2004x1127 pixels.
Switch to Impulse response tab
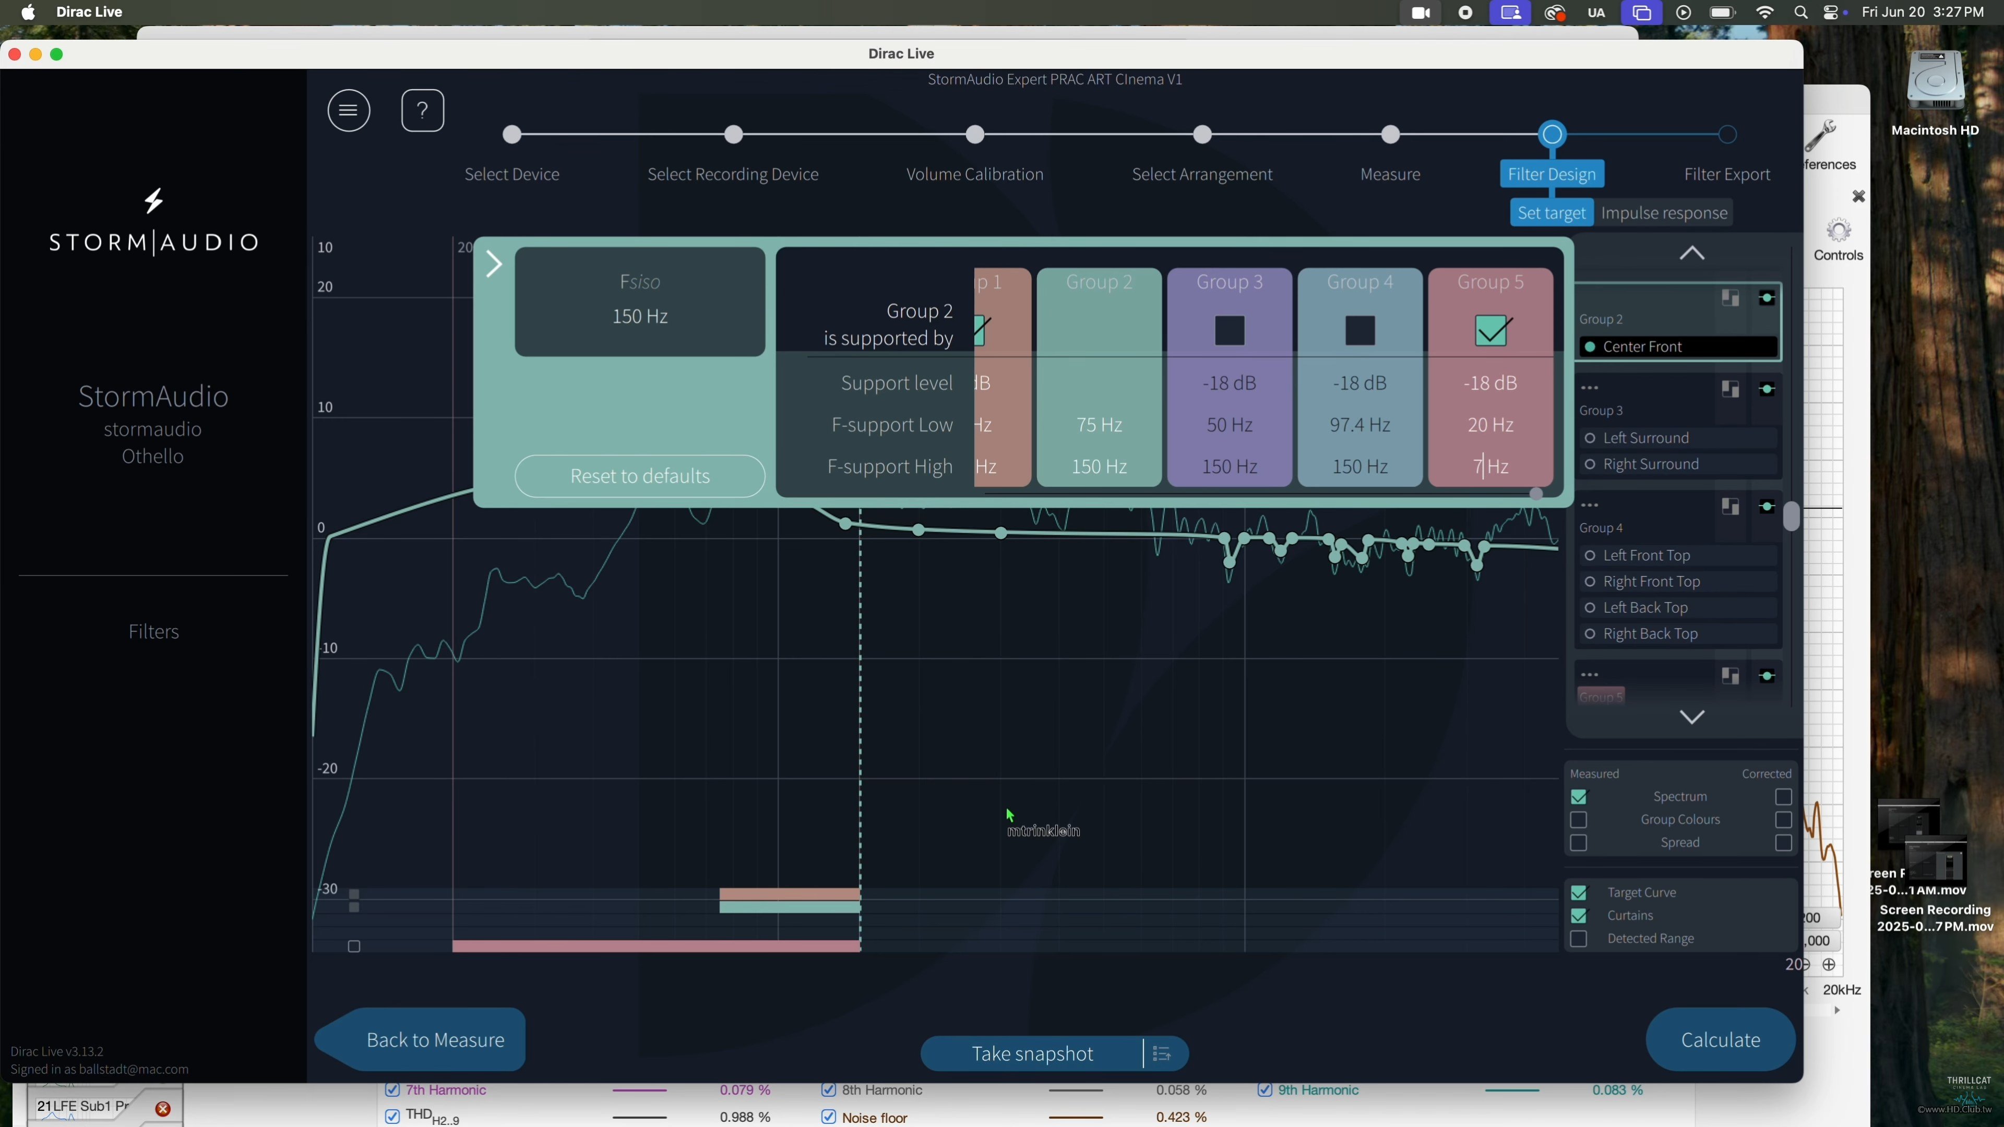point(1664,213)
